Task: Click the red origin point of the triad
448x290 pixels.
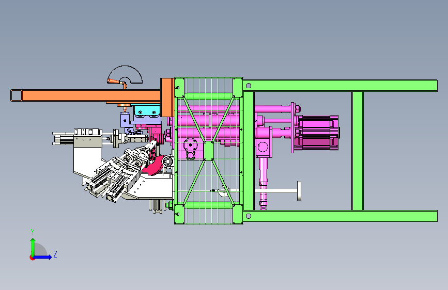Action: [x=32, y=257]
